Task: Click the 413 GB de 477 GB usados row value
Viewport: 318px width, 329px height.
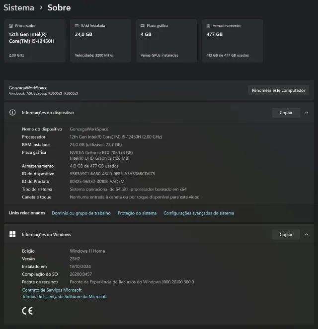Action: point(94,166)
